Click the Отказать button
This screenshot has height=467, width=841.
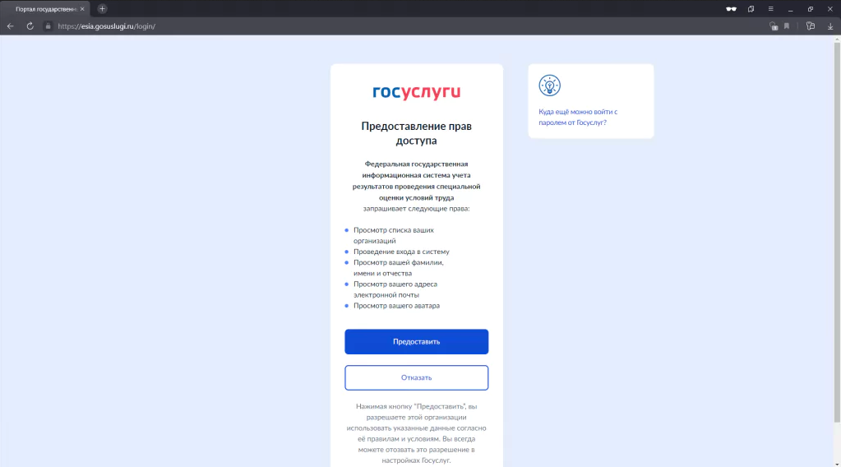coord(417,377)
